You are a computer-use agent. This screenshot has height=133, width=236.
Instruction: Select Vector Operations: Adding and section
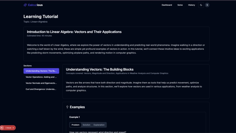(41, 77)
